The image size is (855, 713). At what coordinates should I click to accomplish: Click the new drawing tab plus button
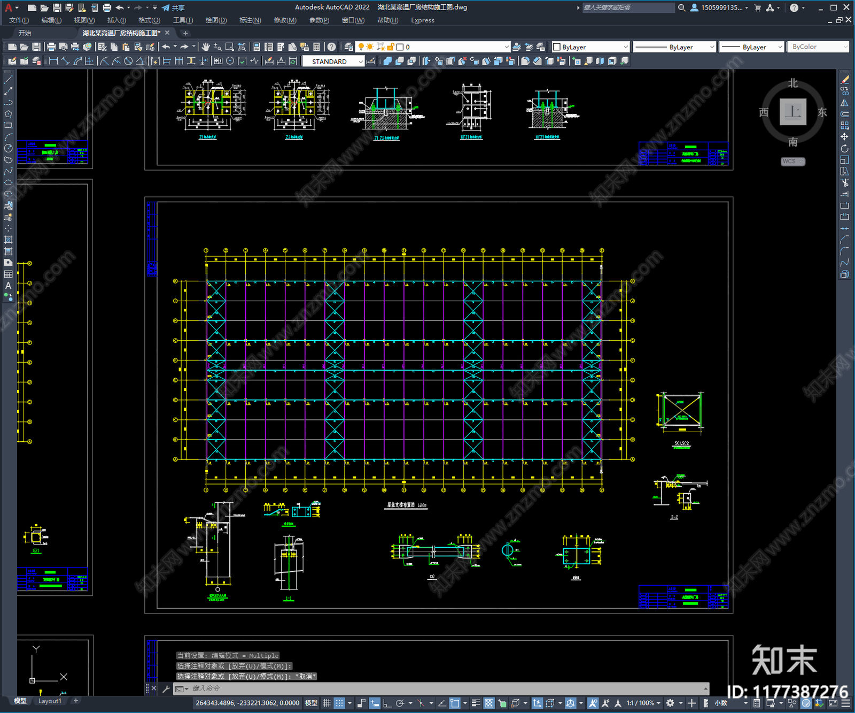click(x=185, y=33)
